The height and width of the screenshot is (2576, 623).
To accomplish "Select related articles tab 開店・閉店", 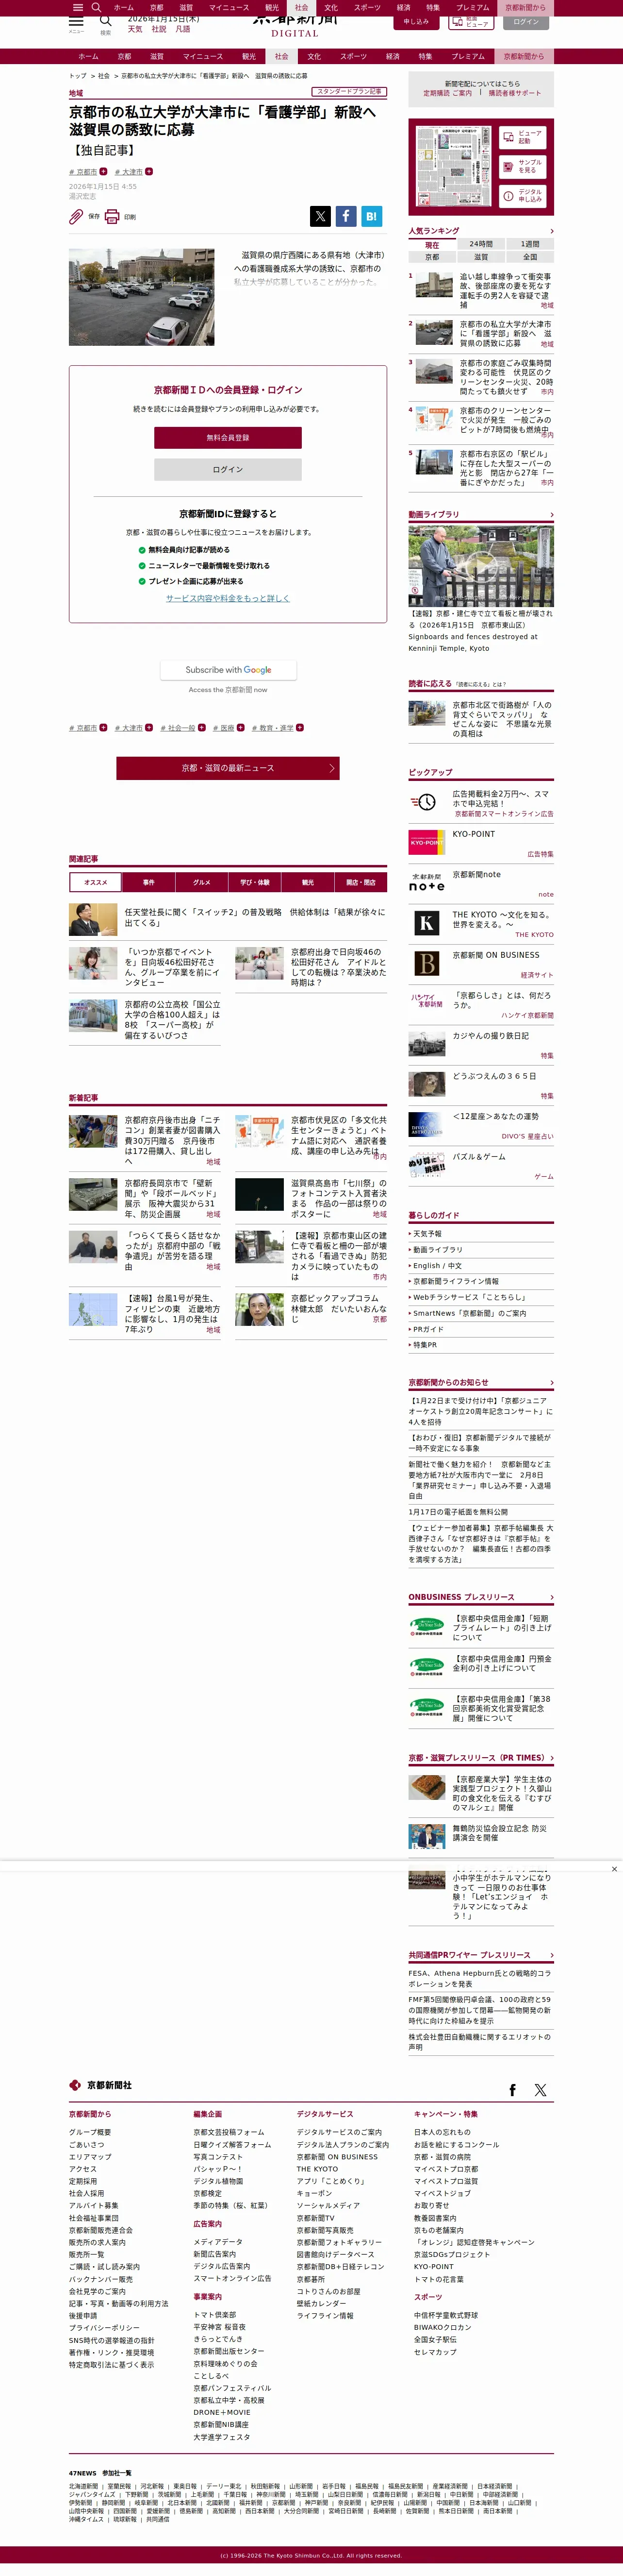I will (361, 882).
